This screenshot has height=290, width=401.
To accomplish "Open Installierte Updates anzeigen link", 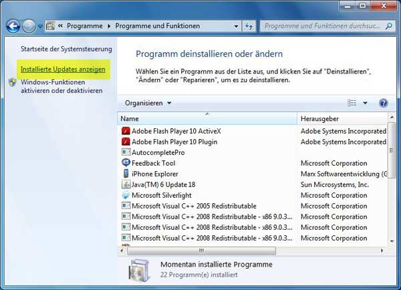I will point(63,69).
